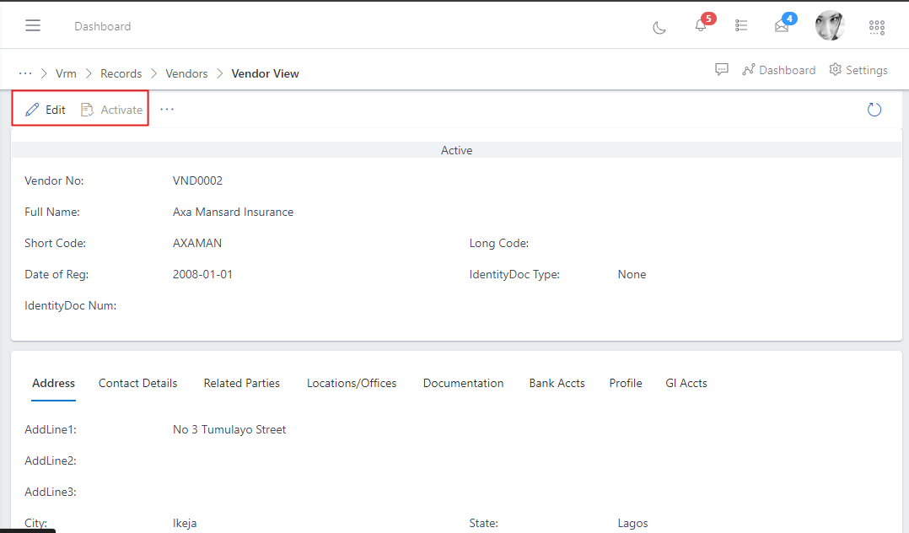909x533 pixels.
Task: Expand the breadcrumb ellipsis
Action: (x=25, y=73)
